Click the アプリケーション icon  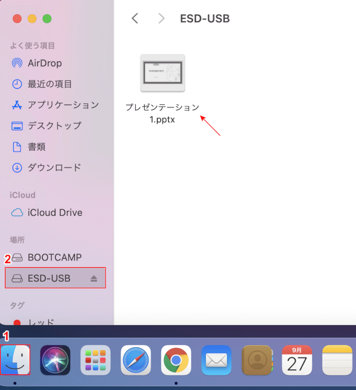pyautogui.click(x=17, y=105)
